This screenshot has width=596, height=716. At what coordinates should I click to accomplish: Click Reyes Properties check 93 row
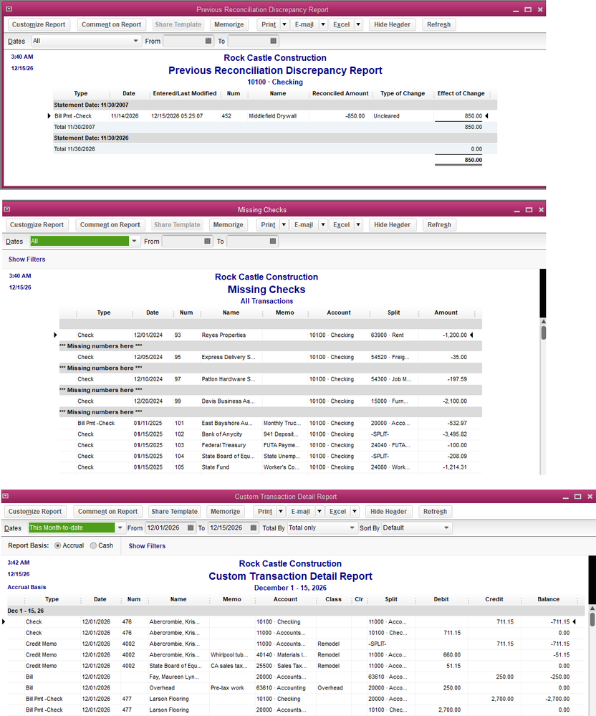(x=270, y=335)
